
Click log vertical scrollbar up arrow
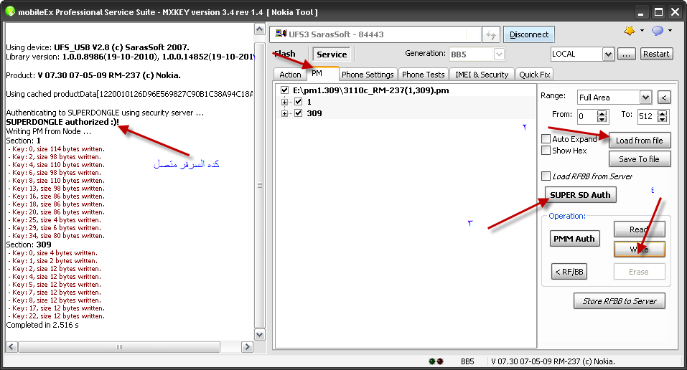[x=259, y=29]
